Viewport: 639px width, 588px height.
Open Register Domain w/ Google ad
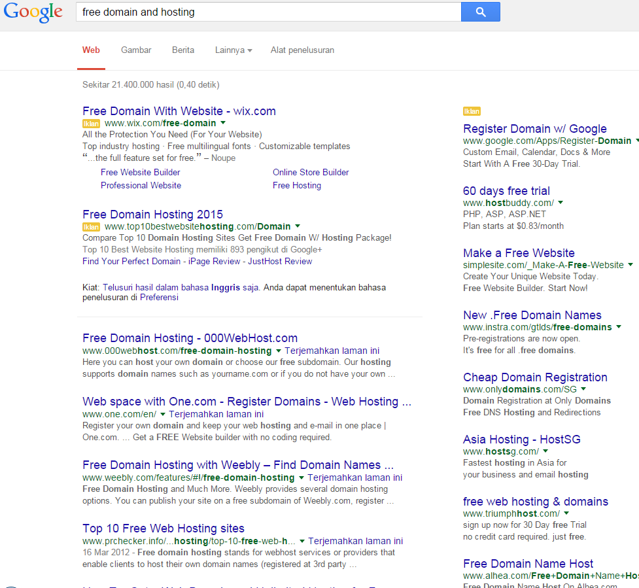[x=534, y=129]
